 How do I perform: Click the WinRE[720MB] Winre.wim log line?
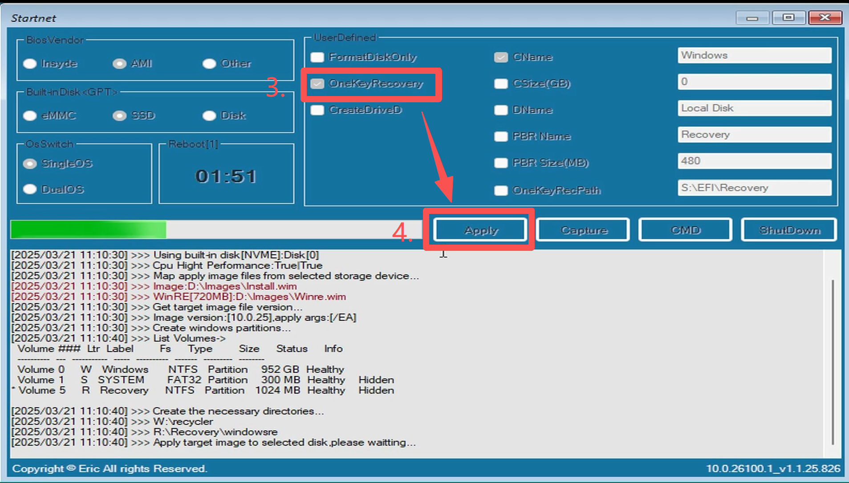point(179,297)
